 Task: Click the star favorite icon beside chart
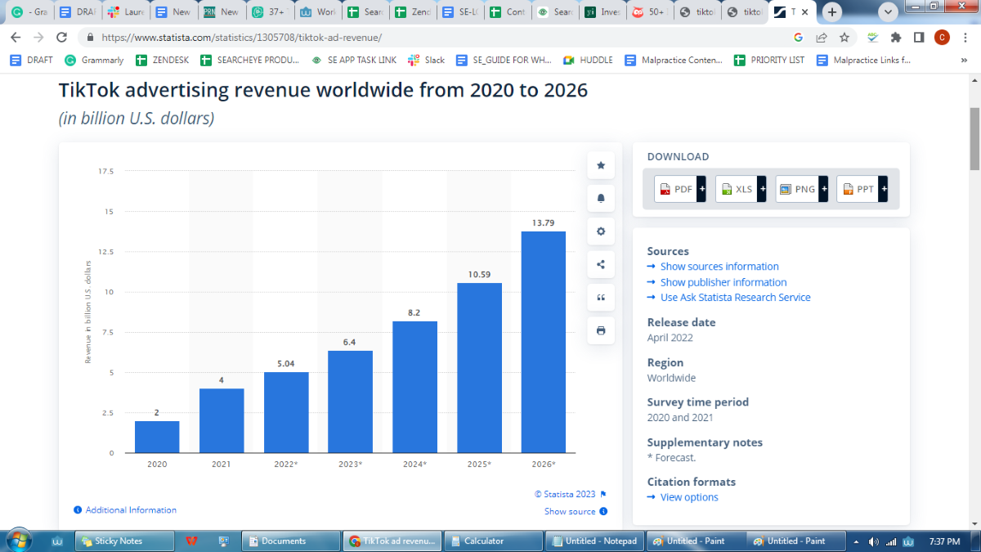(x=601, y=165)
